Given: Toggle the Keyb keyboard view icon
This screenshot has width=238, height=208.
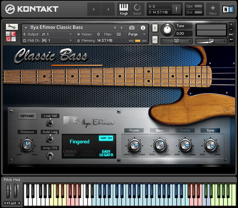Looking at the screenshot, I should (124, 9).
